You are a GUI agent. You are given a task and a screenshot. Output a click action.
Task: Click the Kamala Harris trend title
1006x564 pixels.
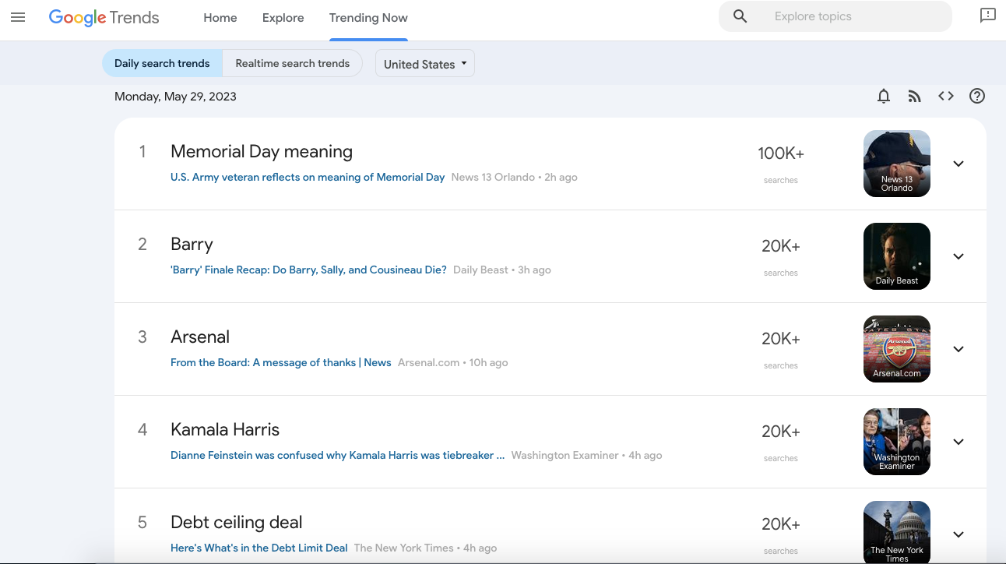pyautogui.click(x=225, y=429)
